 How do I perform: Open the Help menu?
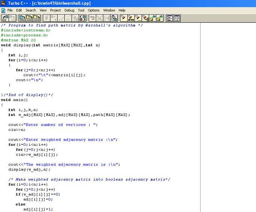click(122, 10)
